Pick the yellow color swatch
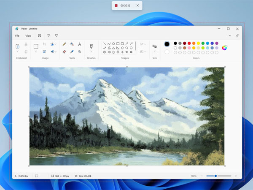The height and width of the screenshot is (190, 253). point(198,43)
